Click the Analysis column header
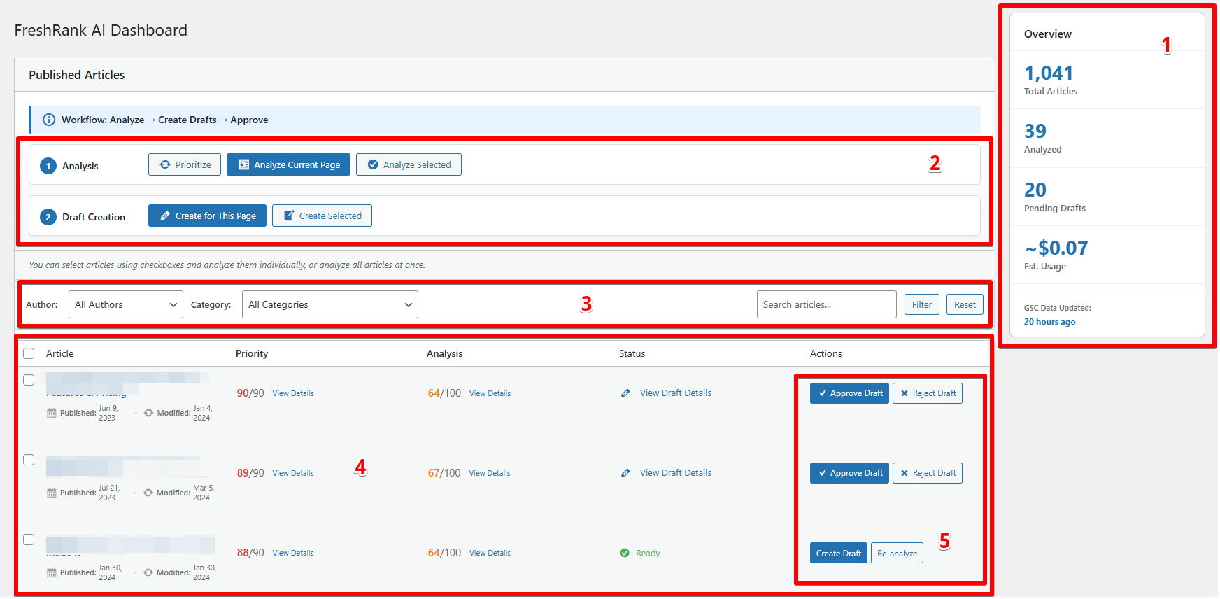The image size is (1220, 599). pyautogui.click(x=444, y=353)
